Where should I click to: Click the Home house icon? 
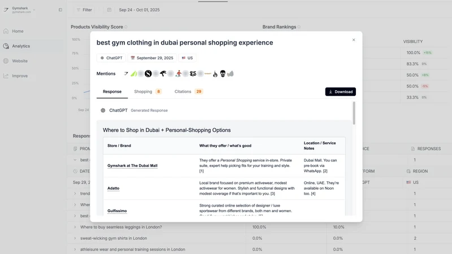pos(6,31)
